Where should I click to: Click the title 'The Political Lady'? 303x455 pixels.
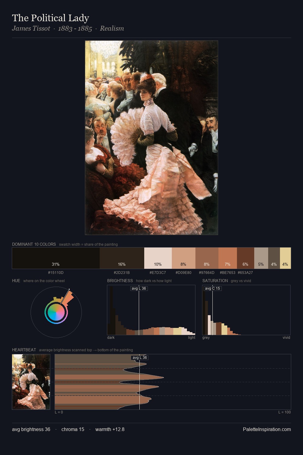51,18
